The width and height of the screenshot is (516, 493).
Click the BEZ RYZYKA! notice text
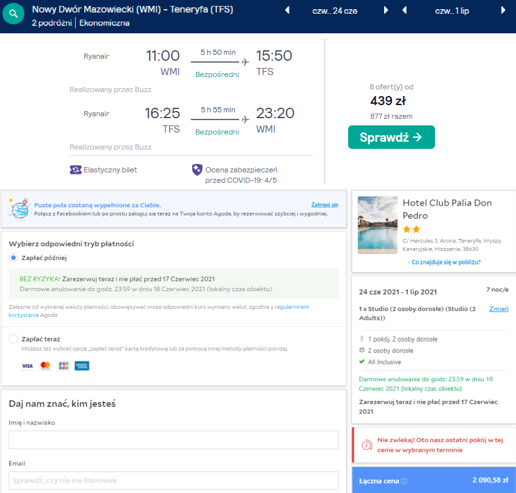40,279
